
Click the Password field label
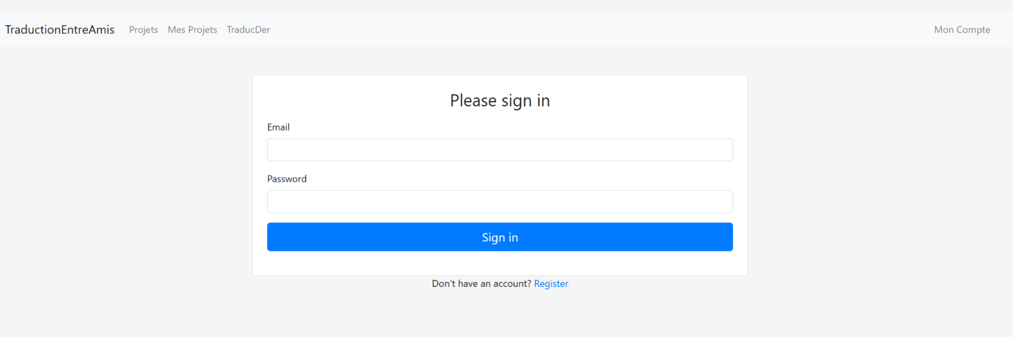pos(287,179)
